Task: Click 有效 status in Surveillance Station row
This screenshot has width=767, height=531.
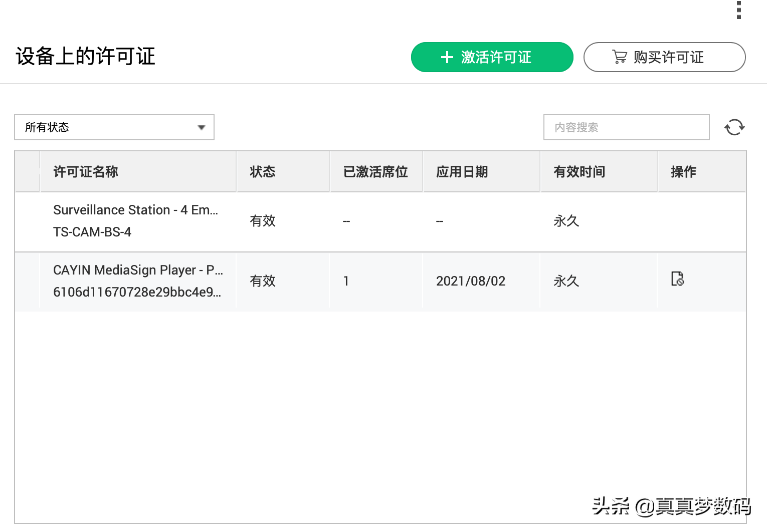Action: [263, 221]
